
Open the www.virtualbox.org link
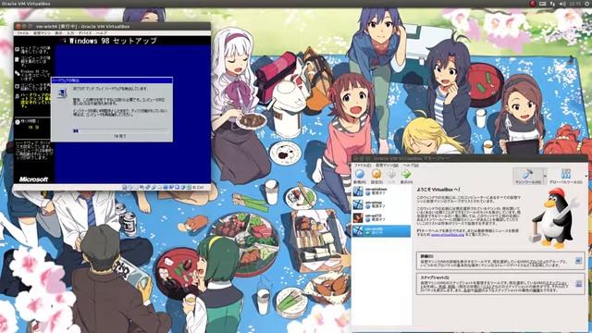click(448, 235)
